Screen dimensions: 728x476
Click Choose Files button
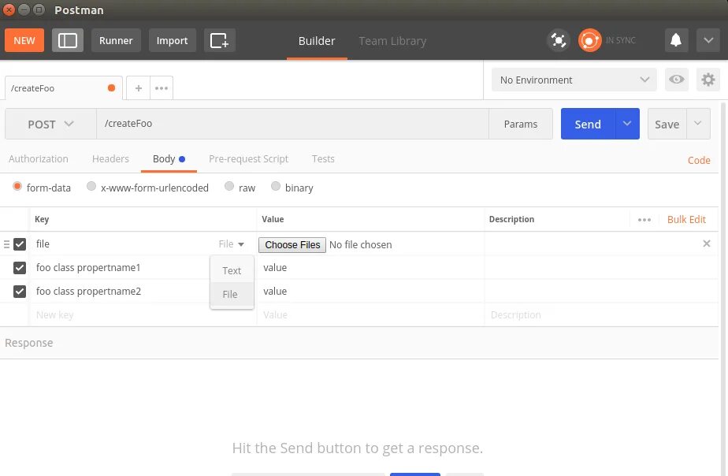pyautogui.click(x=292, y=245)
